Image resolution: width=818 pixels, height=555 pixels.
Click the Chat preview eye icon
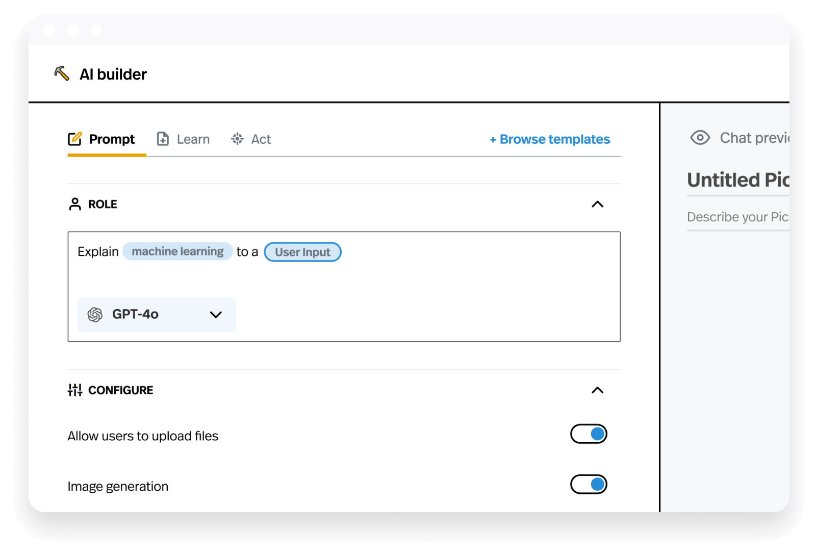[700, 138]
